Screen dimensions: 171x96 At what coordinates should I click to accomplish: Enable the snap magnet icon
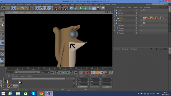[x=2, y=54]
